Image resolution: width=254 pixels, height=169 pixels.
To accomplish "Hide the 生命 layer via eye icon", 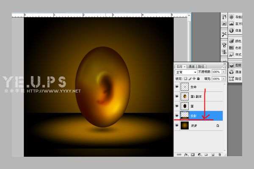I will coord(177,87).
